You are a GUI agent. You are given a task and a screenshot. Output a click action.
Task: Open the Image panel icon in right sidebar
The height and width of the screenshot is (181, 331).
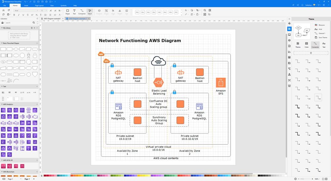(x=289, y=34)
